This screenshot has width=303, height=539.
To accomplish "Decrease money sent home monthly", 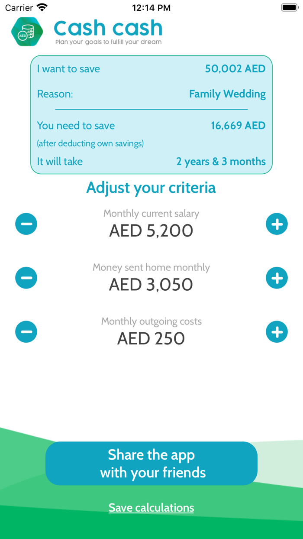I will 26,278.
